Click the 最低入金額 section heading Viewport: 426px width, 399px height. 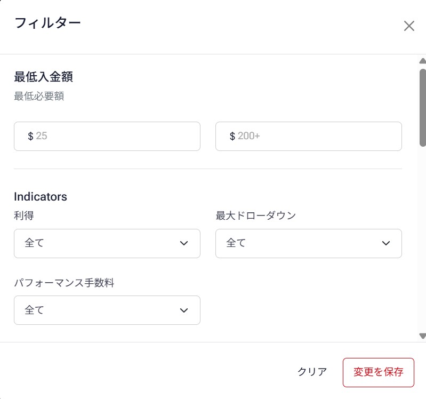point(43,77)
